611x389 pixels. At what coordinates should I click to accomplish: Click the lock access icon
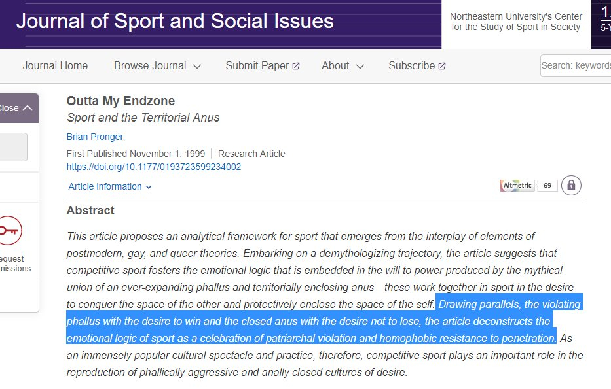coord(571,185)
